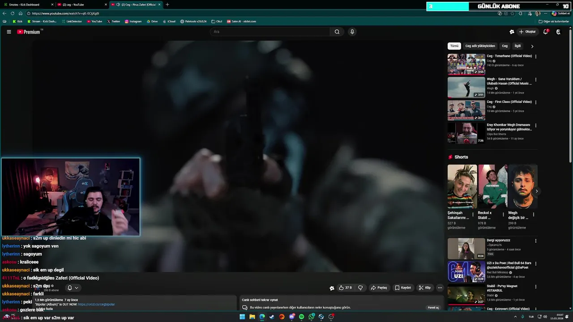Click the Paylaş share button
The image size is (573, 322).
[x=379, y=288]
